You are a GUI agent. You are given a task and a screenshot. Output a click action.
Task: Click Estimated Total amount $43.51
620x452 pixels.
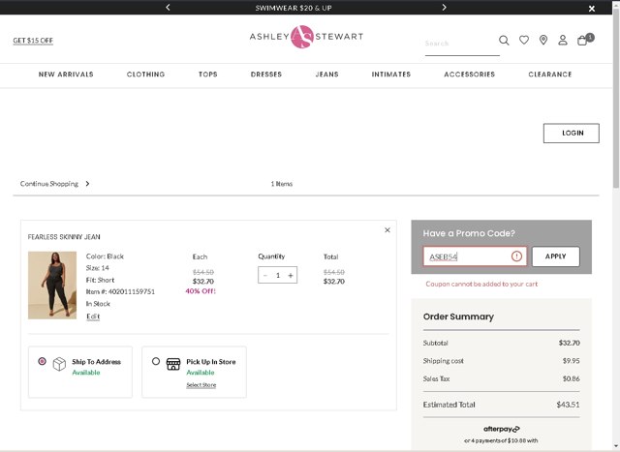(x=568, y=405)
